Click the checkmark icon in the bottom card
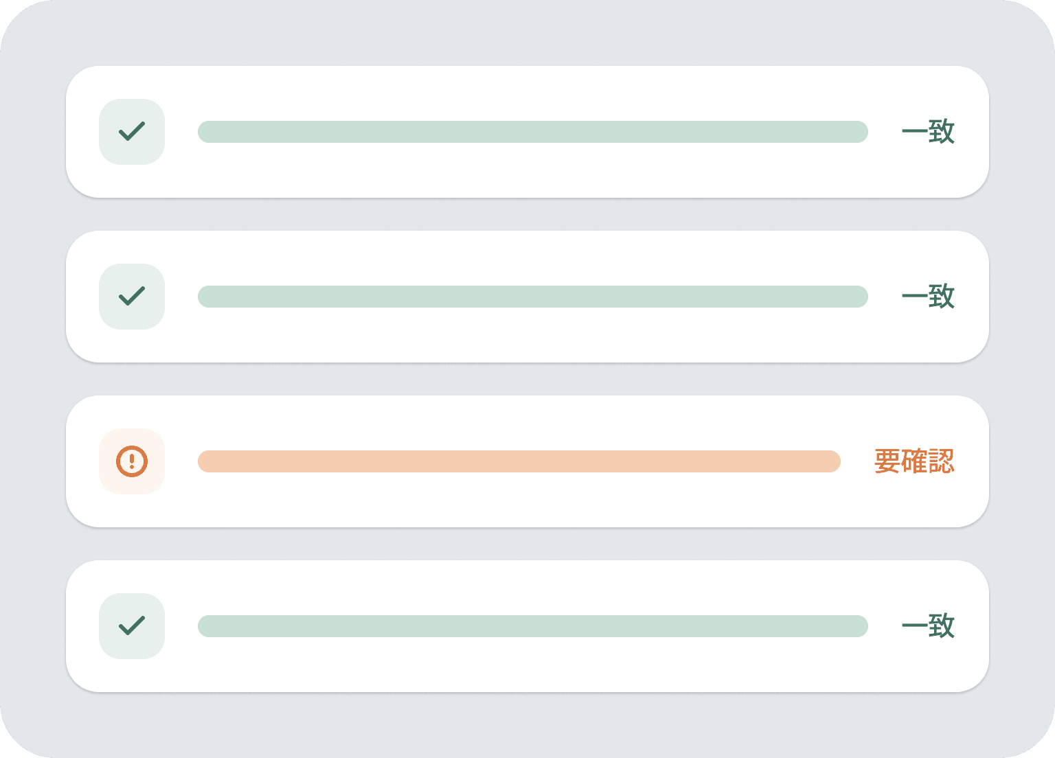The height and width of the screenshot is (758, 1055). tap(132, 625)
